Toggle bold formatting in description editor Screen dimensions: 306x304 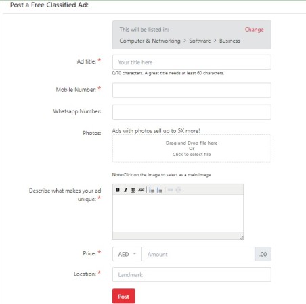tap(118, 190)
